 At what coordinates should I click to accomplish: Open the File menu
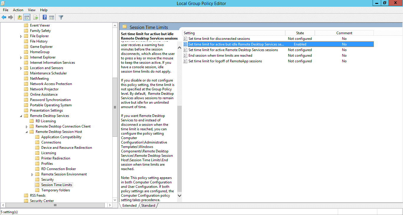click(x=6, y=10)
